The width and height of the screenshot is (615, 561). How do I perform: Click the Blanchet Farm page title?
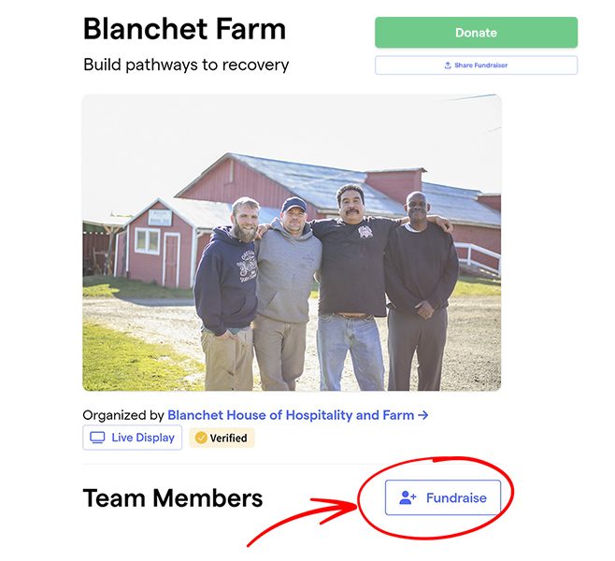point(184,29)
